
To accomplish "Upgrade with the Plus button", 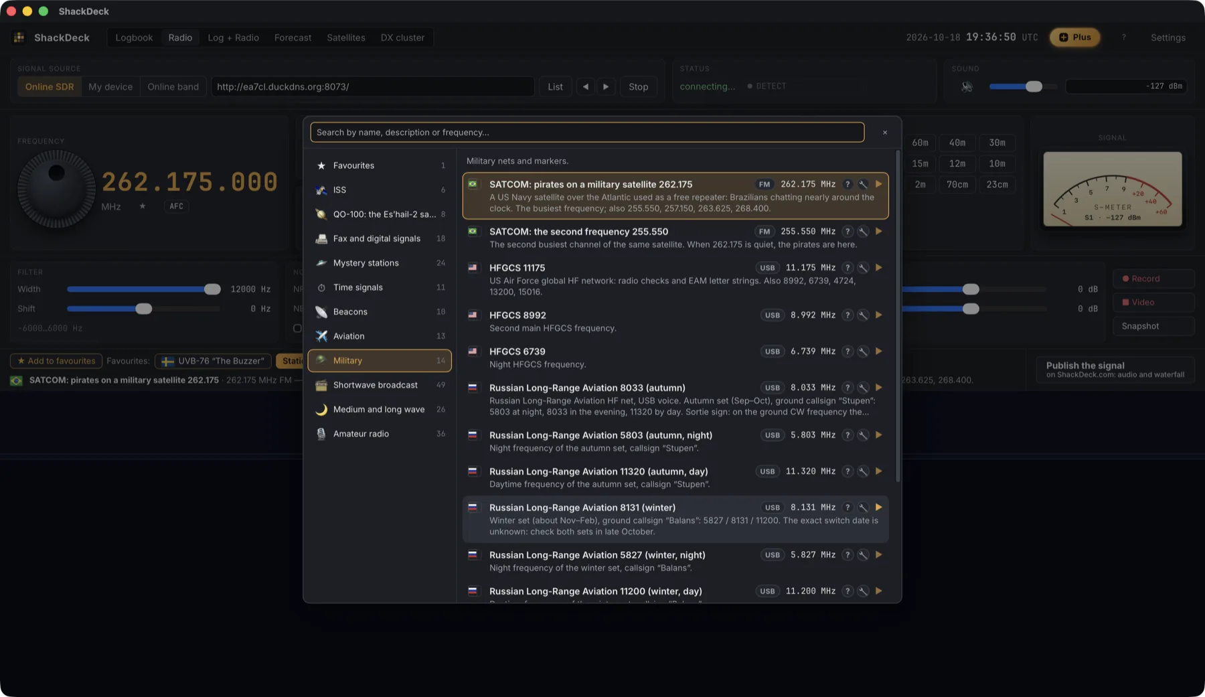I will point(1075,37).
